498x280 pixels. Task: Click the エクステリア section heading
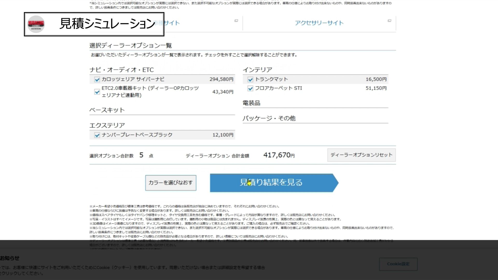[x=107, y=125]
